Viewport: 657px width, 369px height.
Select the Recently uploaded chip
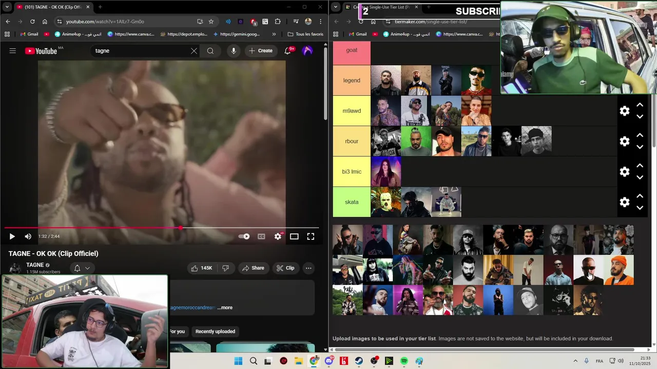(x=215, y=332)
